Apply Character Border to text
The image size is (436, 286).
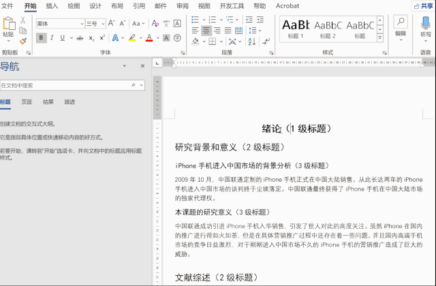point(177,23)
